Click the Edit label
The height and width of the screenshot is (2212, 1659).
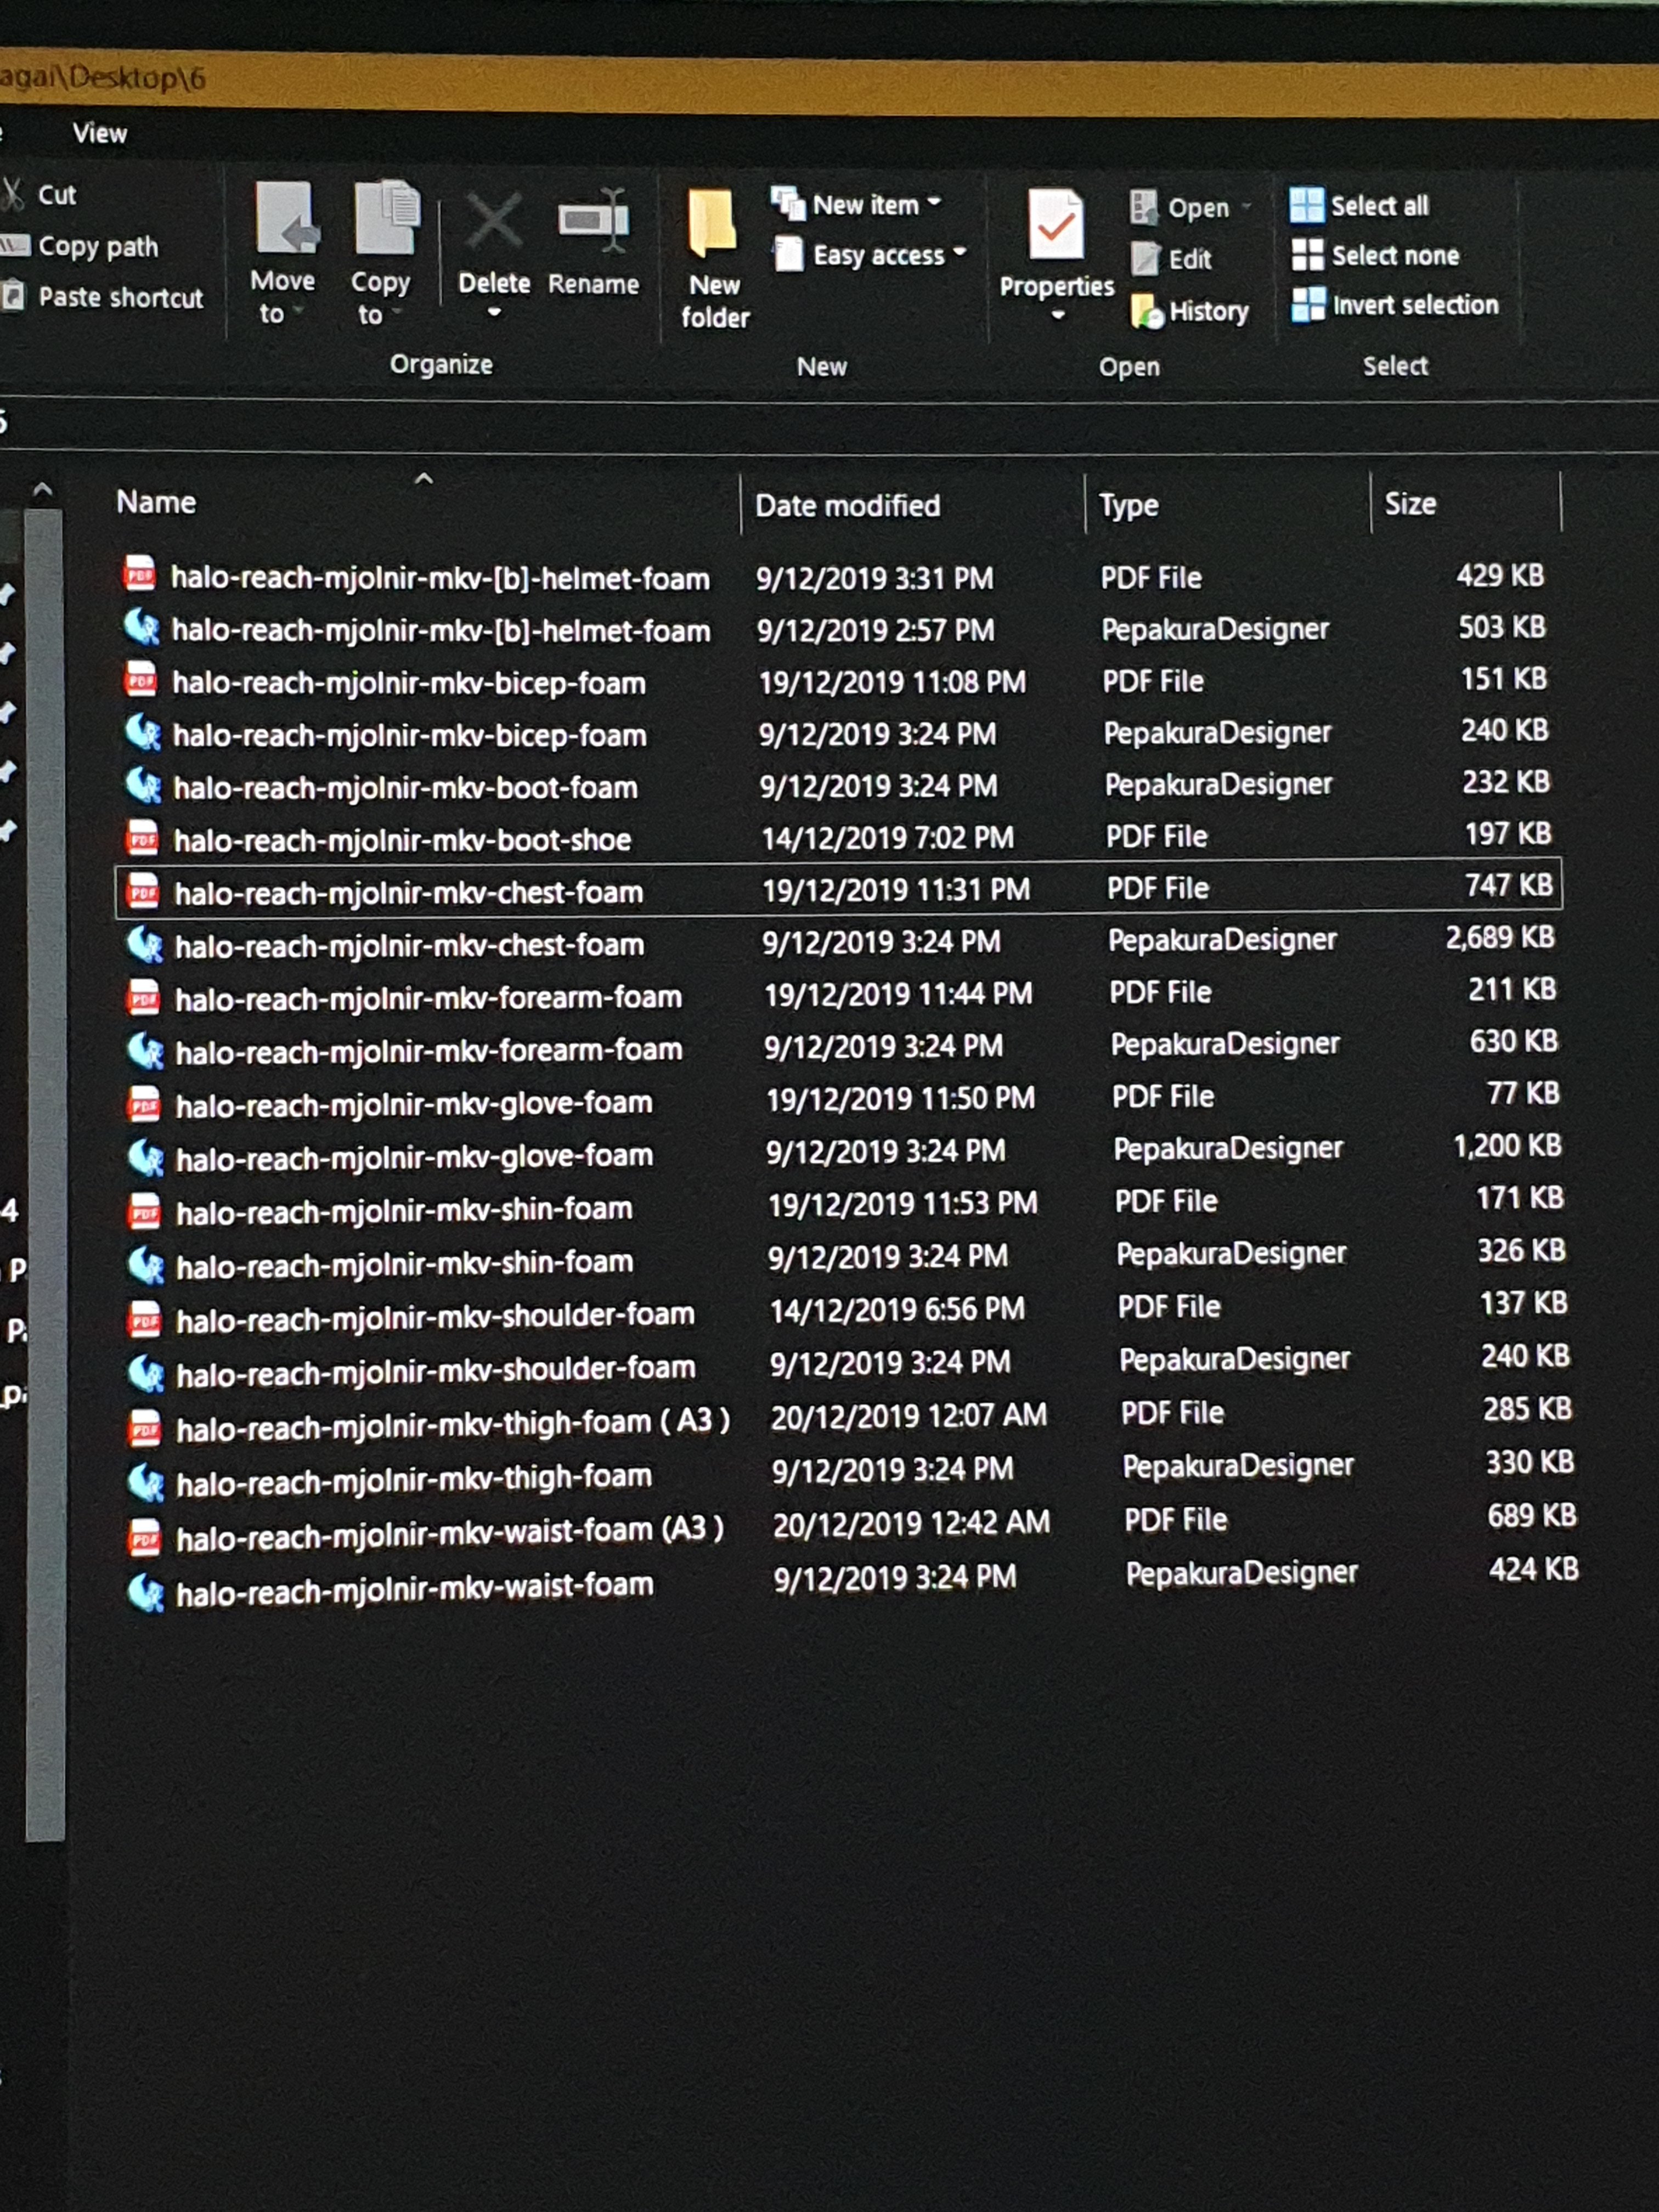[x=1190, y=259]
